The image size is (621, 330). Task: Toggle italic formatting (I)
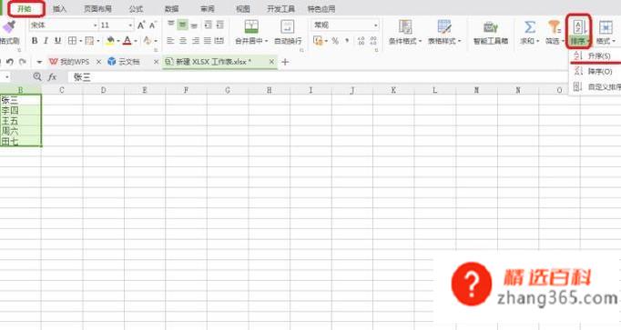[x=46, y=41]
